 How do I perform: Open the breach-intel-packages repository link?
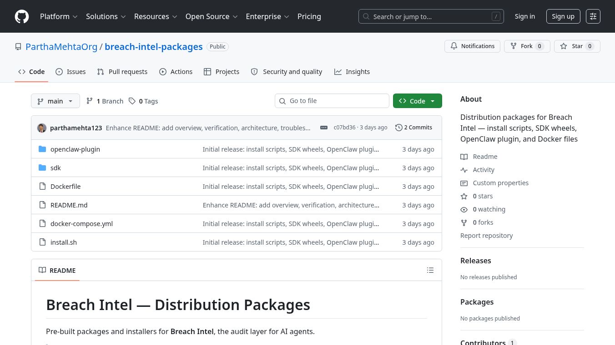tap(154, 47)
